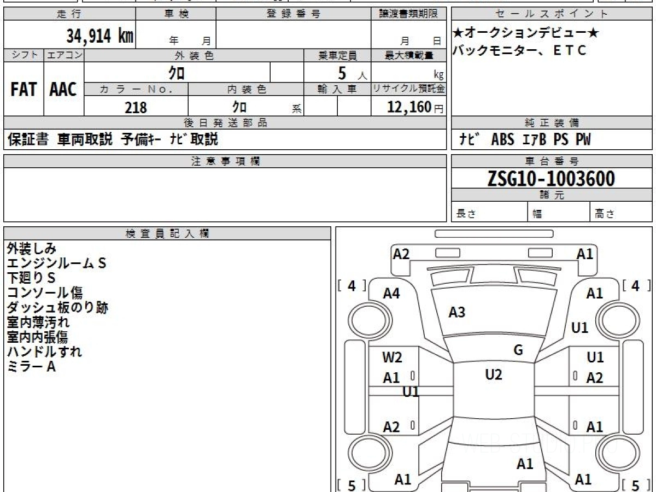Click the recycle deposit 12,160円 value
This screenshot has height=492, width=656.
pyautogui.click(x=416, y=107)
